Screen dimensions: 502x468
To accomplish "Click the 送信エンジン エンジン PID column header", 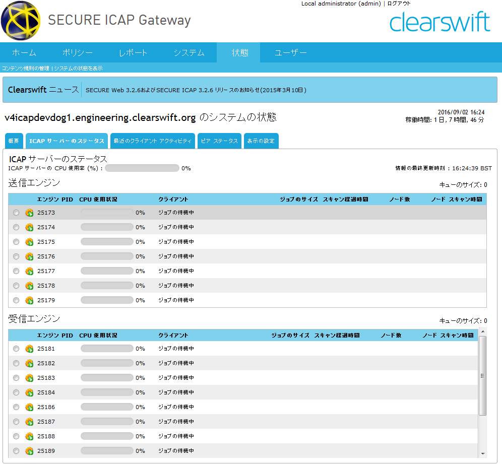I will pos(55,199).
